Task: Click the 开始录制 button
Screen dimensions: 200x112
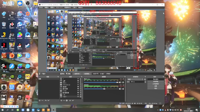Action: pyautogui.click(x=155, y=82)
